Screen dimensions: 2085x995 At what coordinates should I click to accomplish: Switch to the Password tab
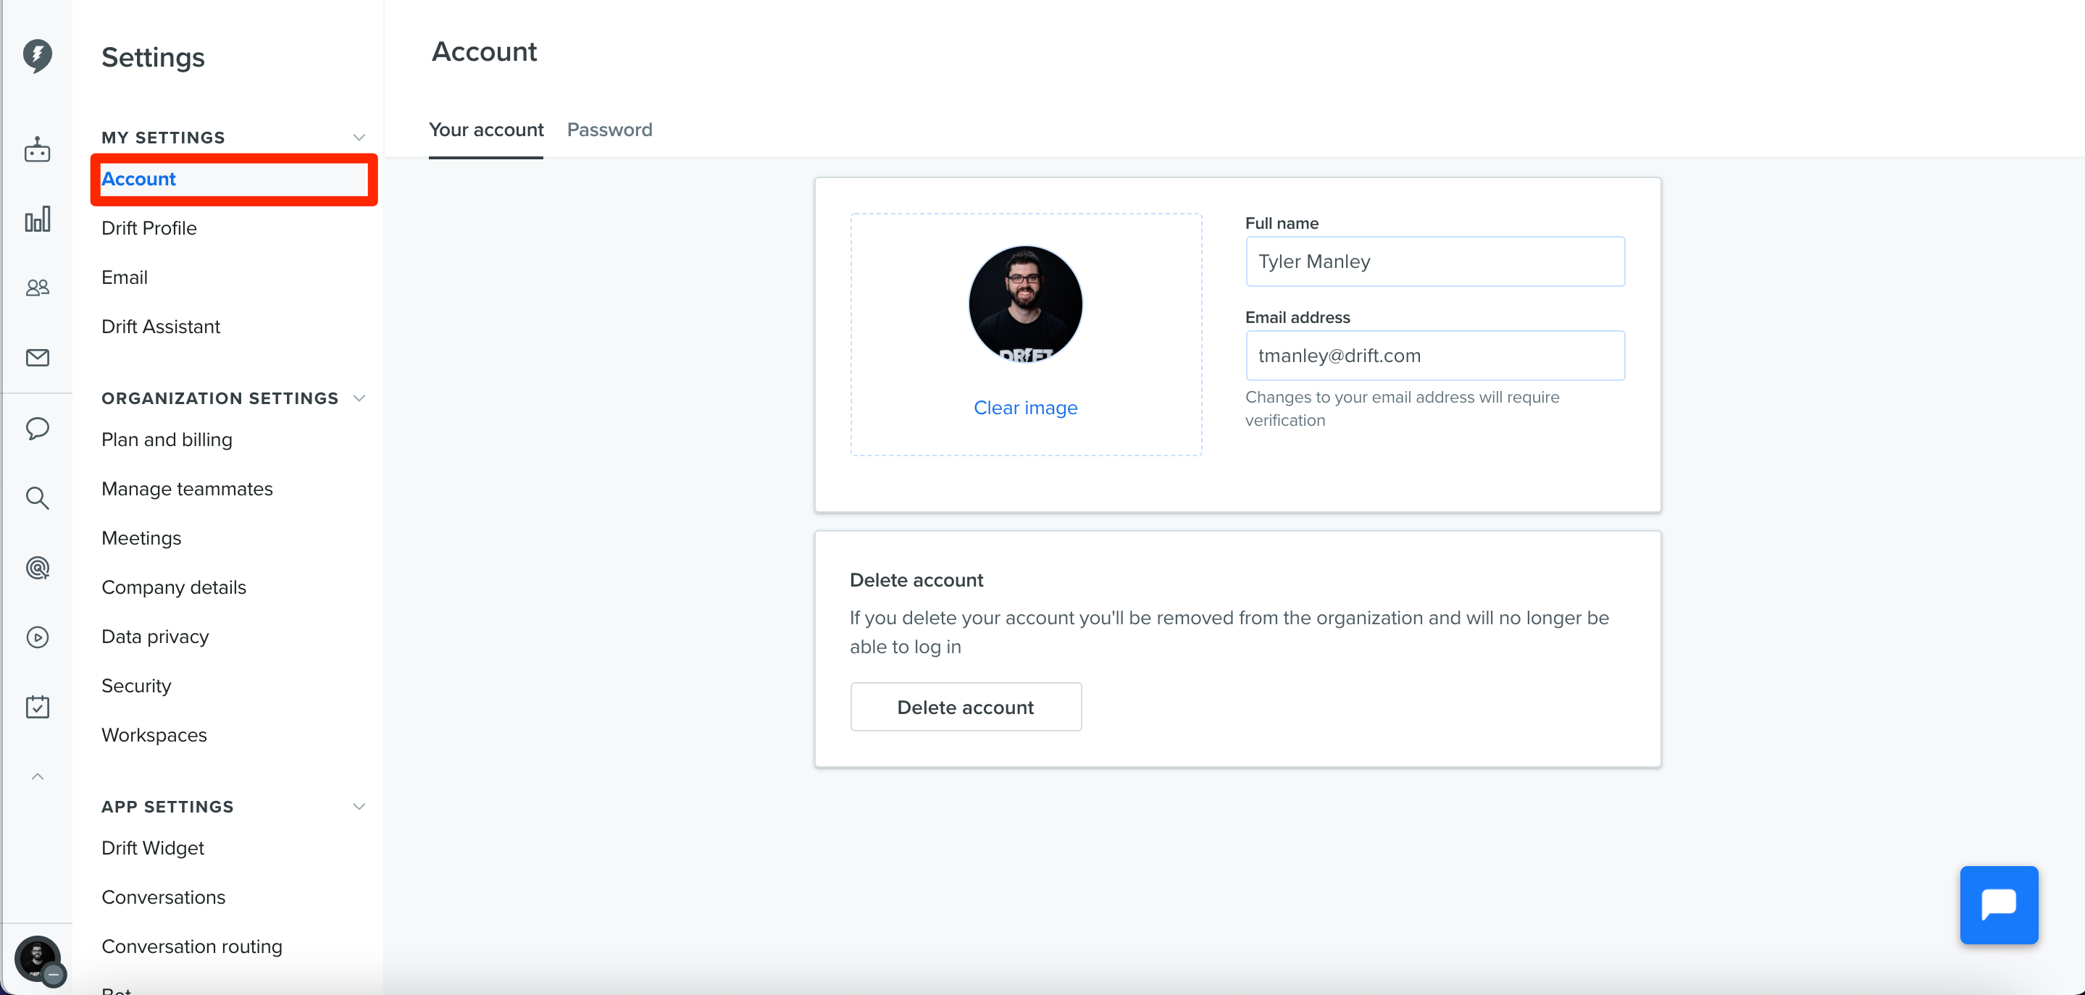click(609, 130)
